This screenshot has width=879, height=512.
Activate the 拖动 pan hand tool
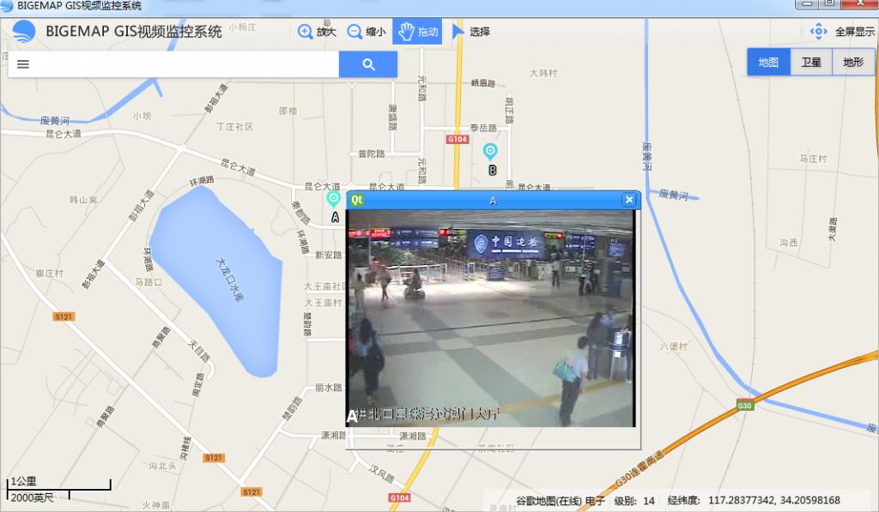coord(417,32)
